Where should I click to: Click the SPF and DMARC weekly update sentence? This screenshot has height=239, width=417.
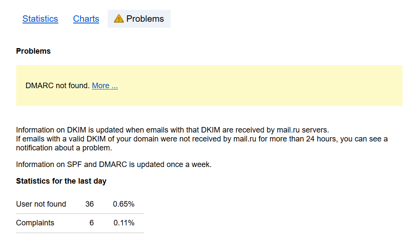[x=114, y=164]
